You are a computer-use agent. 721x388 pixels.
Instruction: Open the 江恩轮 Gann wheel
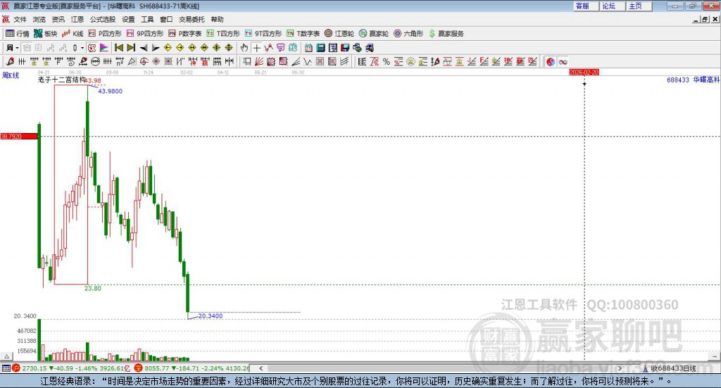pos(339,34)
